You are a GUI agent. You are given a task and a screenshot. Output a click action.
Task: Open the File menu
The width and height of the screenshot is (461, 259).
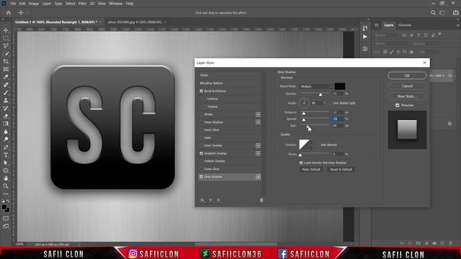pyautogui.click(x=13, y=4)
